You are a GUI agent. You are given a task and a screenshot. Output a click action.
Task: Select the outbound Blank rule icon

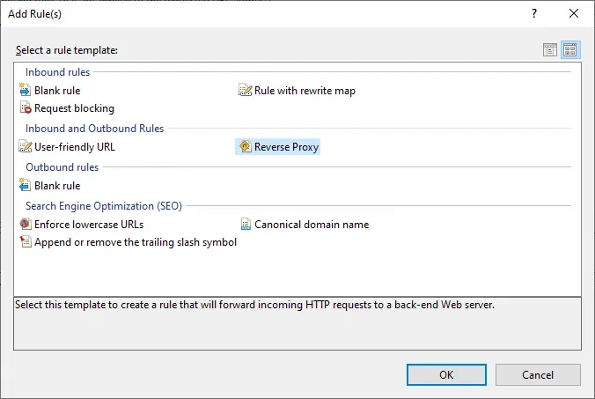25,186
